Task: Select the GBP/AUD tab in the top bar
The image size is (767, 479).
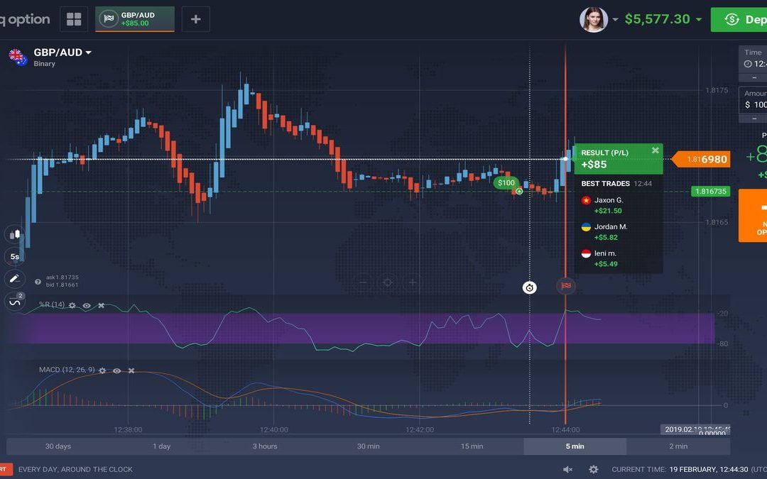Action: pos(135,19)
